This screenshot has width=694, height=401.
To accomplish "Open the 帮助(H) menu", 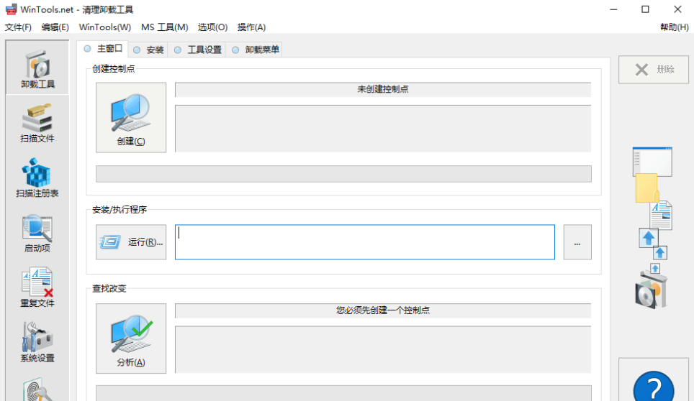I will 673,27.
